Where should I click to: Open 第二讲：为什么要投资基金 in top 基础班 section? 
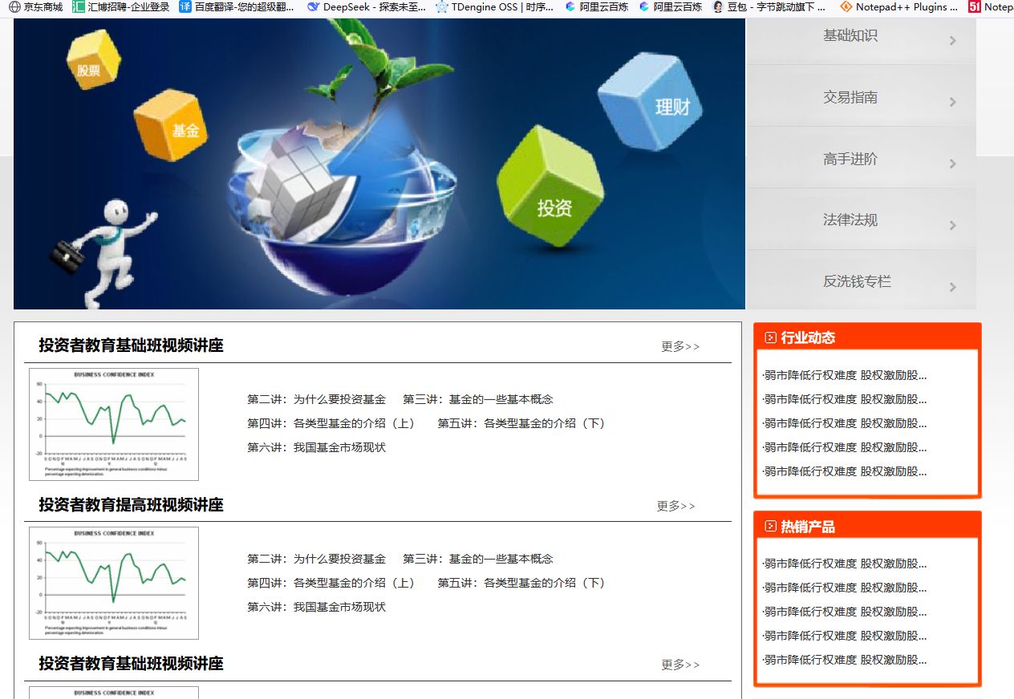(x=316, y=399)
